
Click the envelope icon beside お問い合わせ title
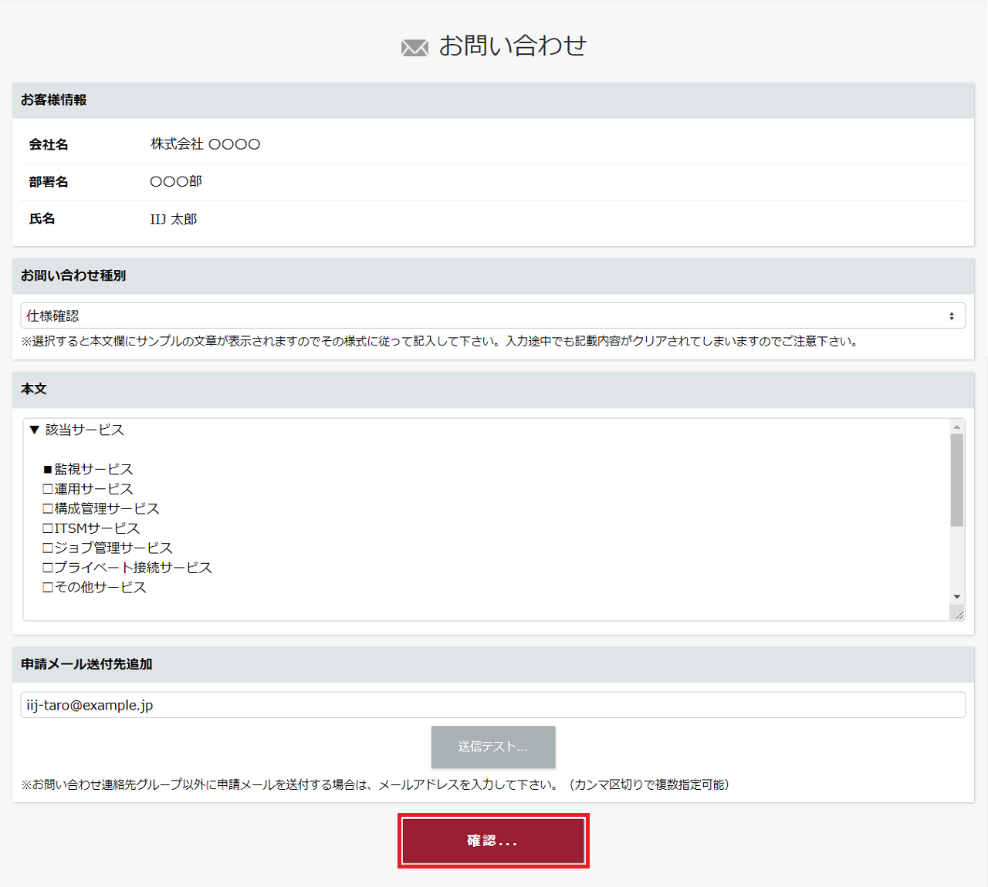[x=414, y=48]
